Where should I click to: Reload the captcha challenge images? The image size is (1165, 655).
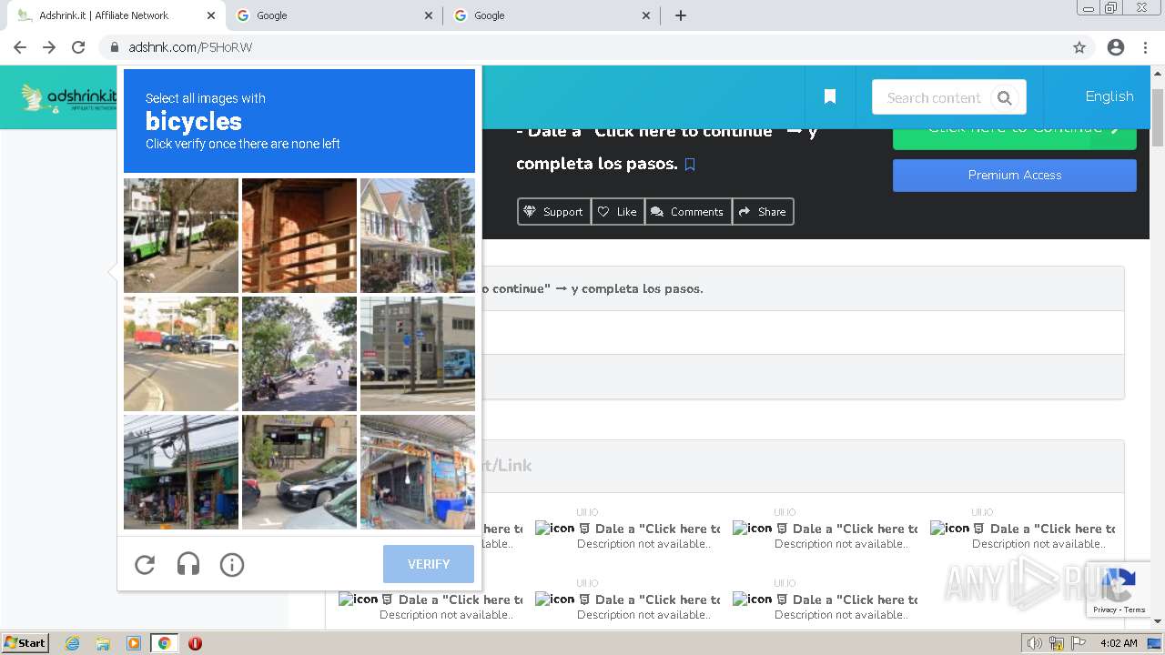click(x=145, y=565)
